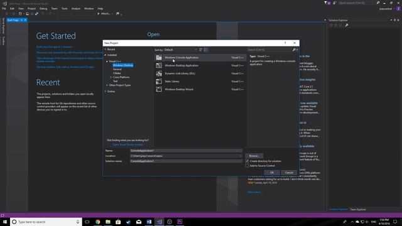
Task: Click the Visual Studio taskbar icon
Action: 159,222
